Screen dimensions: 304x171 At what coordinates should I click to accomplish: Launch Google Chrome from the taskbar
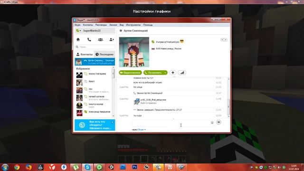17,167
